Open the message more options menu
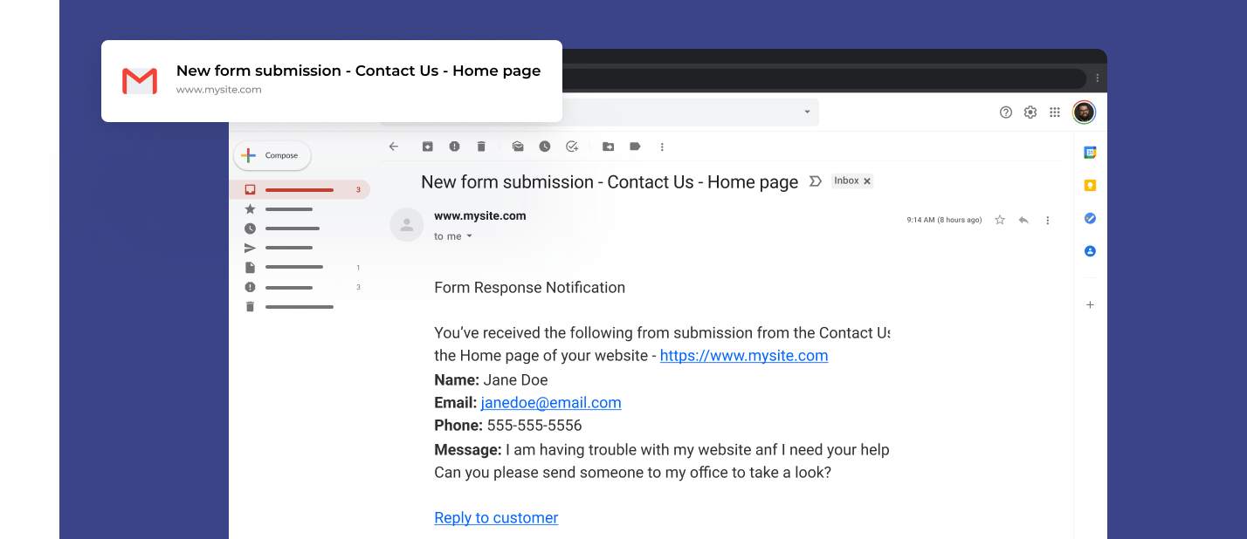The image size is (1247, 539). pyautogui.click(x=1048, y=220)
